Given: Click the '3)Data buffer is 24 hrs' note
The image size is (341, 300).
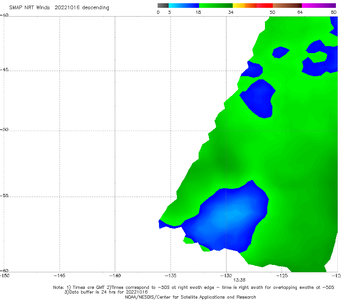Looking at the screenshot, I should point(106,292).
